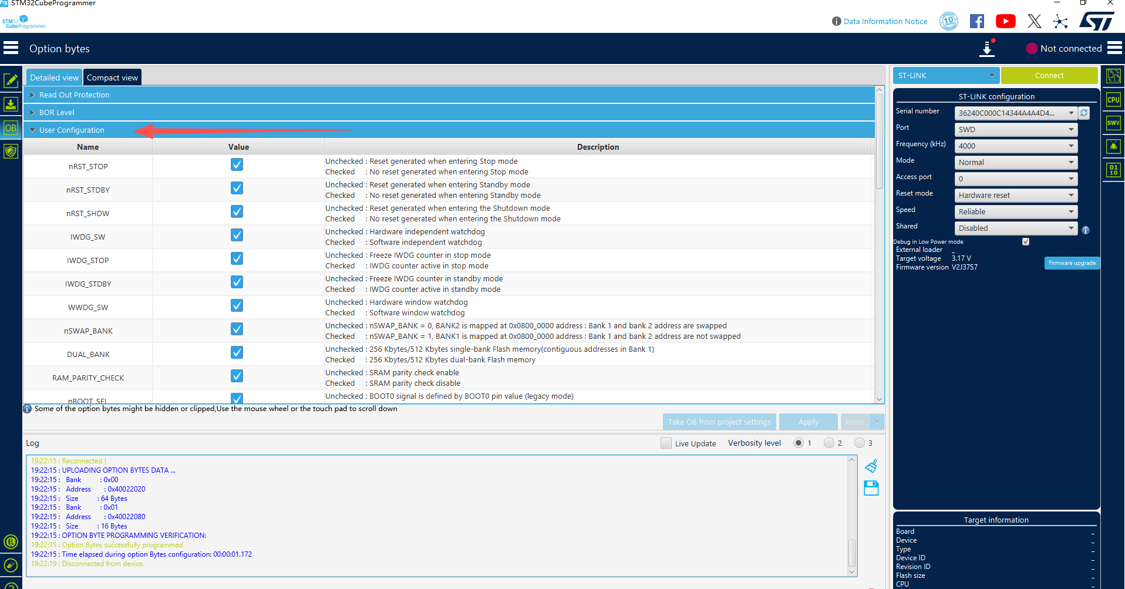Viewport: 1125px width, 589px height.
Task: Open the secure programming shield icon
Action: coord(11,152)
